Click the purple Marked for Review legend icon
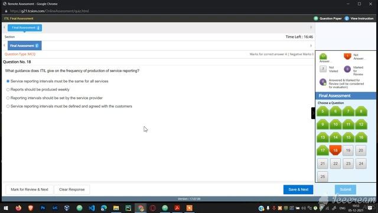This screenshot has height=213, width=378. 347,69
